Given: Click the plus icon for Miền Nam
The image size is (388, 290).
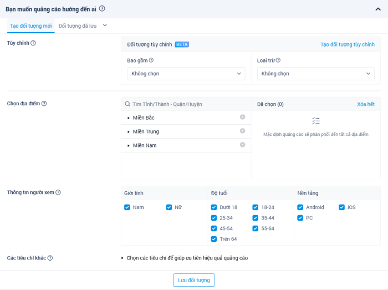Looking at the screenshot, I should (x=242, y=145).
